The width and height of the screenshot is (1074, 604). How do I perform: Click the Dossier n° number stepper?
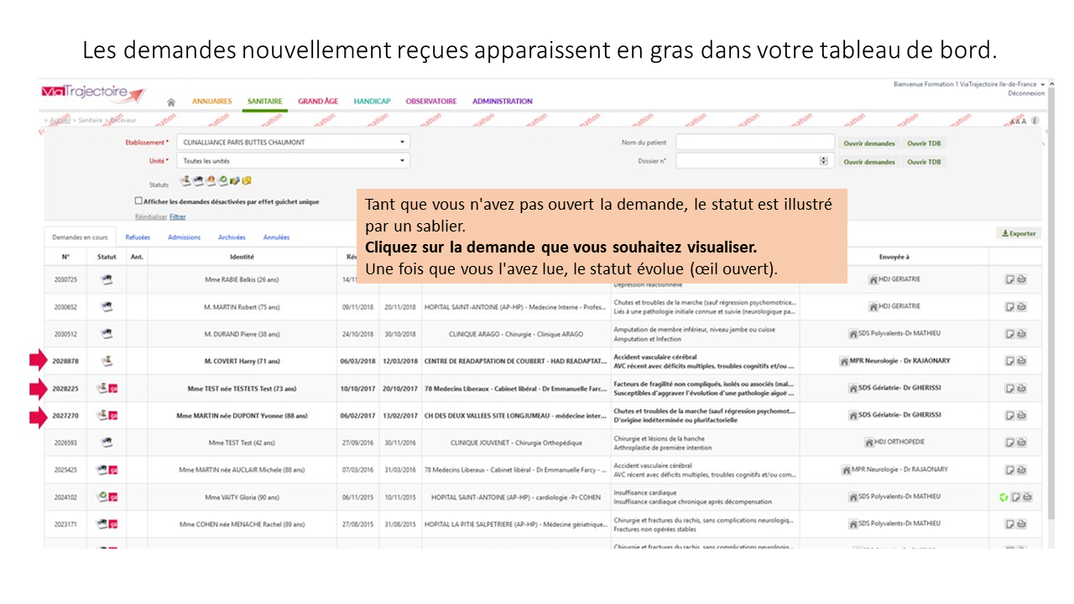[823, 161]
